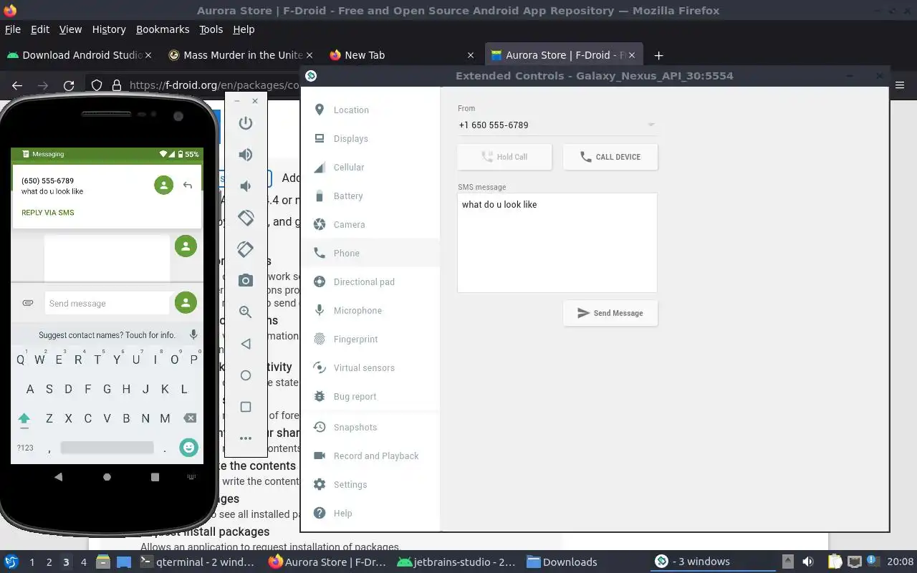Tap REPLY VIA SMS in notification

point(48,213)
